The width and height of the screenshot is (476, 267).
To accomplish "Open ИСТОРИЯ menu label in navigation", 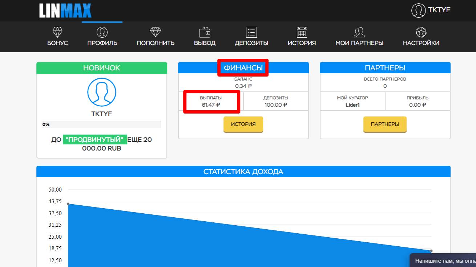I will point(302,43).
